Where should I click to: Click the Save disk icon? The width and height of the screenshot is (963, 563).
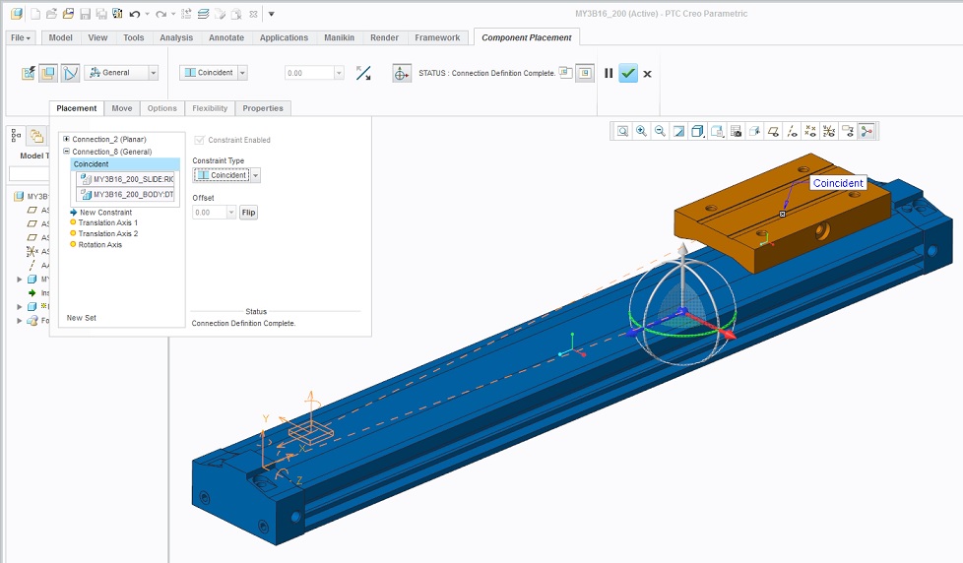pyautogui.click(x=86, y=14)
